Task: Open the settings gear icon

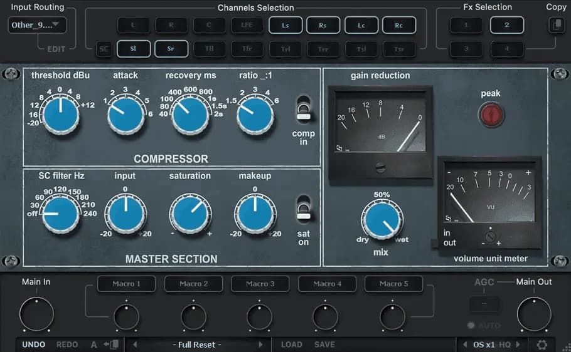Action: tap(542, 344)
